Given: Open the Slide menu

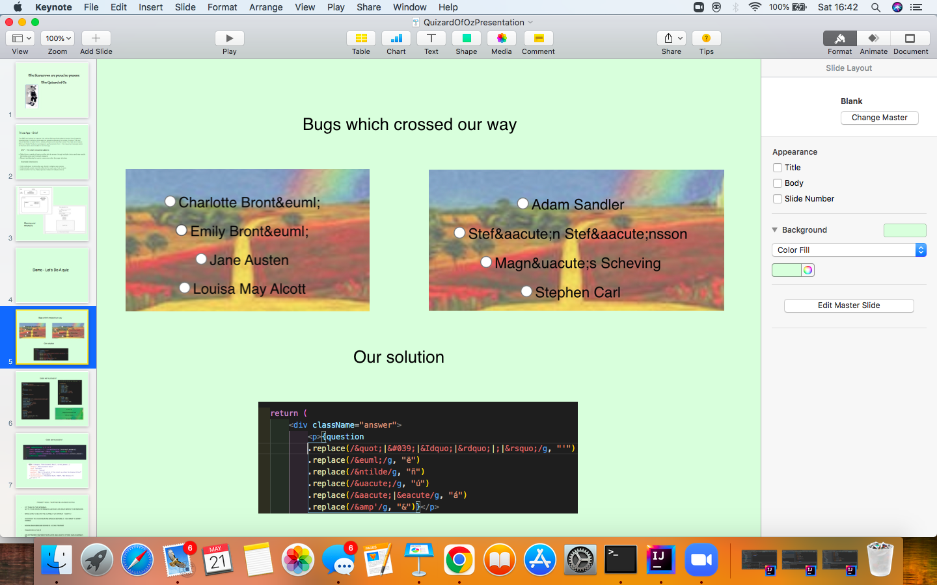Looking at the screenshot, I should [185, 7].
